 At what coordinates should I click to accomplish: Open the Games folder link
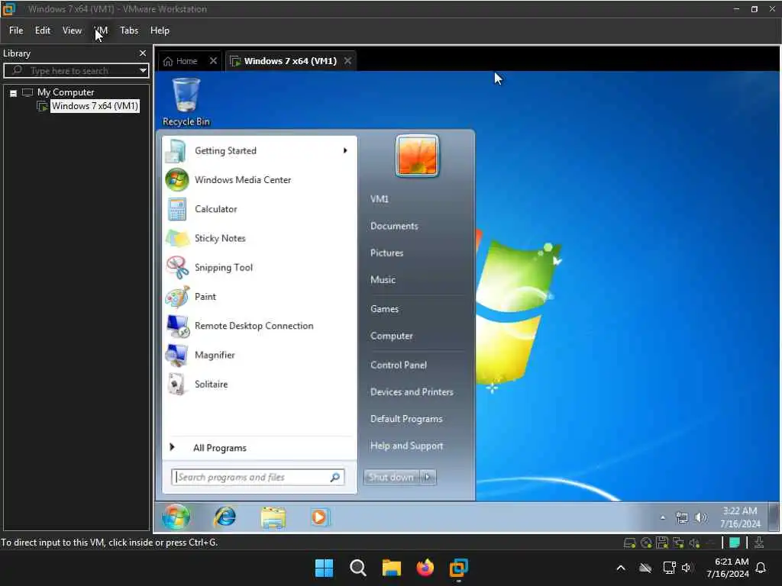click(x=385, y=309)
